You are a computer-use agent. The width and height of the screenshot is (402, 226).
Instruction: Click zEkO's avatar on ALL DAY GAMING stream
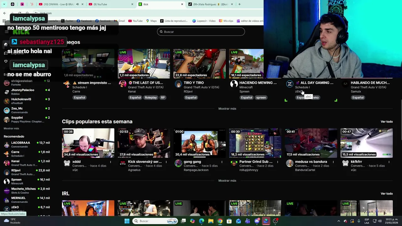point(290,84)
